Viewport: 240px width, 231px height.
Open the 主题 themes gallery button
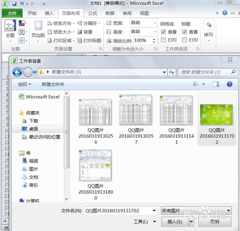[10, 31]
